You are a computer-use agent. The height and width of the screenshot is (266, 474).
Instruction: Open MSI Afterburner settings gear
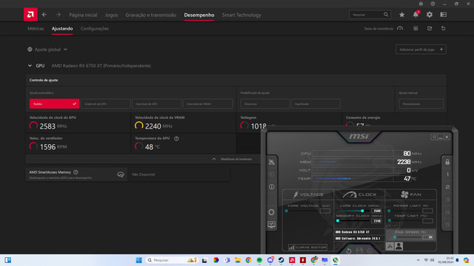pyautogui.click(x=272, y=212)
